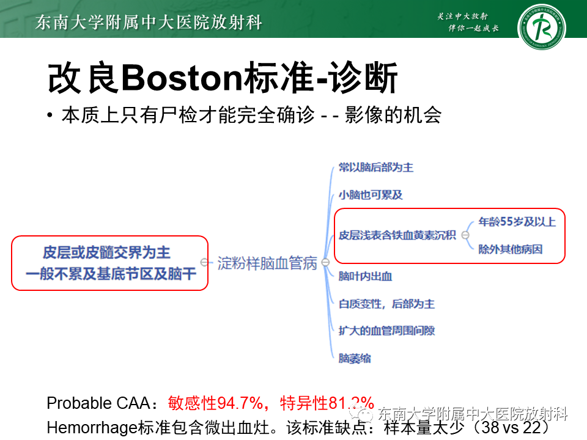Click the slogan 伴你一起成长
This screenshot has height=440, width=587.
click(473, 28)
